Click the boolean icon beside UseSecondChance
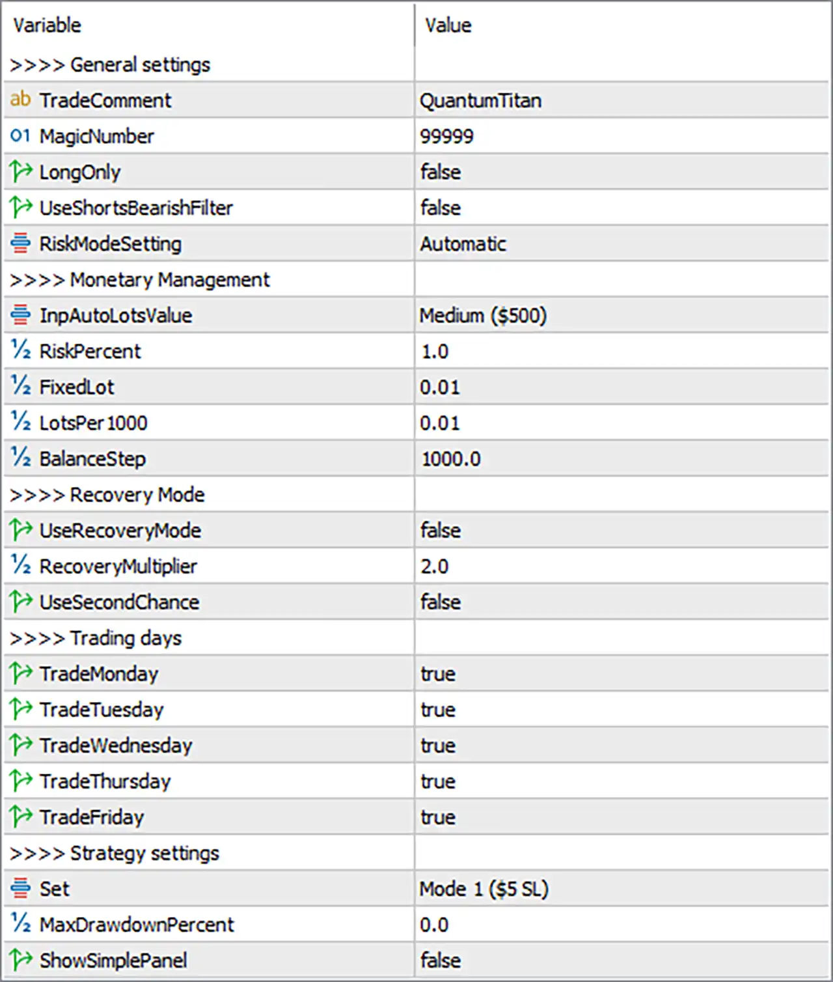 [21, 602]
